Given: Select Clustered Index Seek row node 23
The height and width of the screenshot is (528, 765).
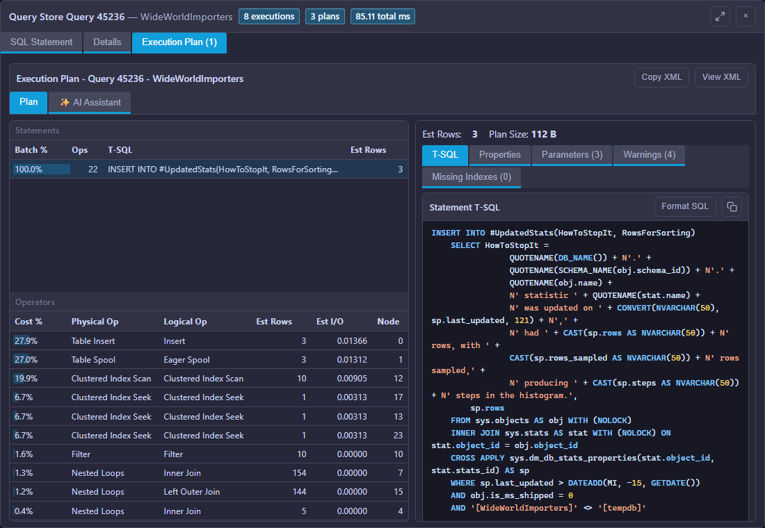Looking at the screenshot, I should pos(209,436).
